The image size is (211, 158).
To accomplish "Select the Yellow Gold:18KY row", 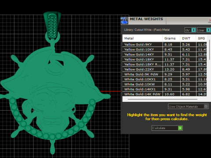I will pos(164,59).
